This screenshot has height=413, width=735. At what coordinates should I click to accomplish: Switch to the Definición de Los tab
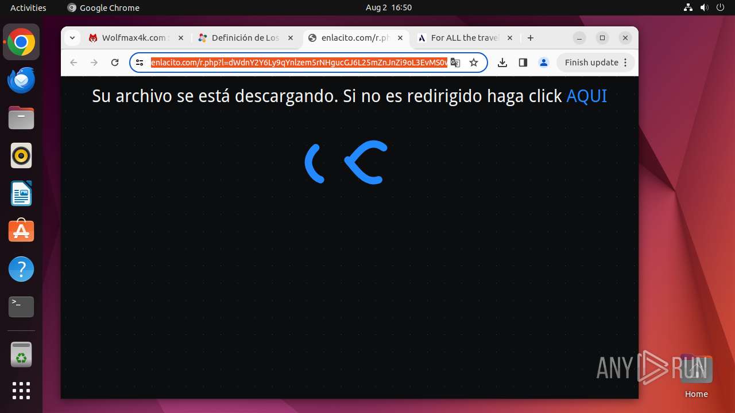tap(245, 38)
